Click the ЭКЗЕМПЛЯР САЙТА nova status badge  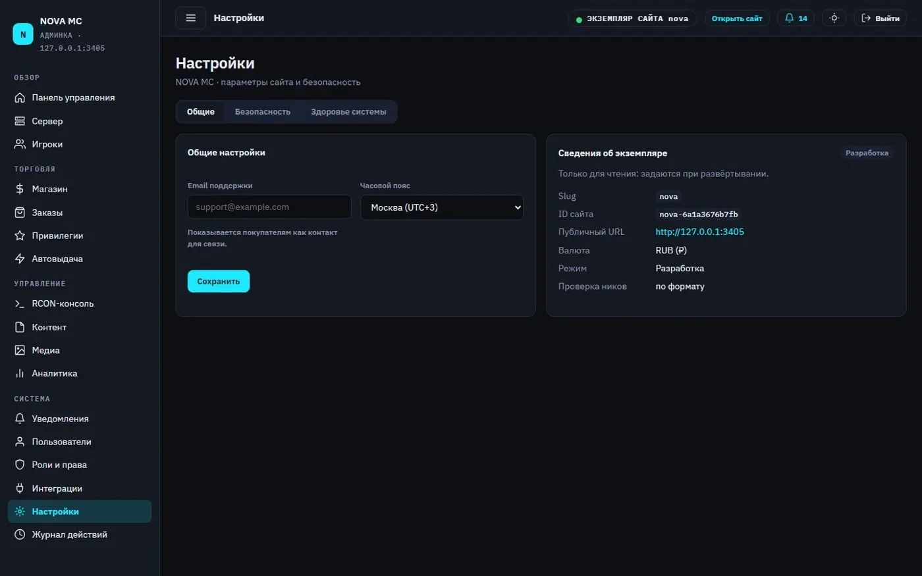point(632,18)
